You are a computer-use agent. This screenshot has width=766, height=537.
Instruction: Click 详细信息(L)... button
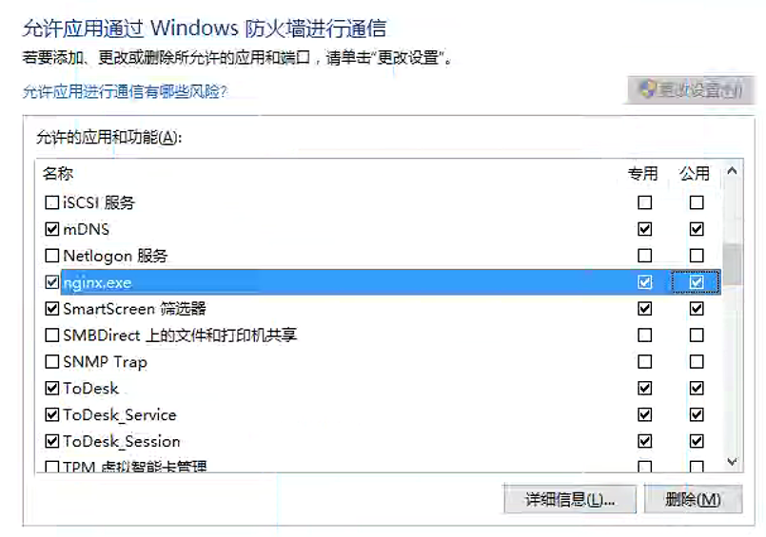[570, 499]
